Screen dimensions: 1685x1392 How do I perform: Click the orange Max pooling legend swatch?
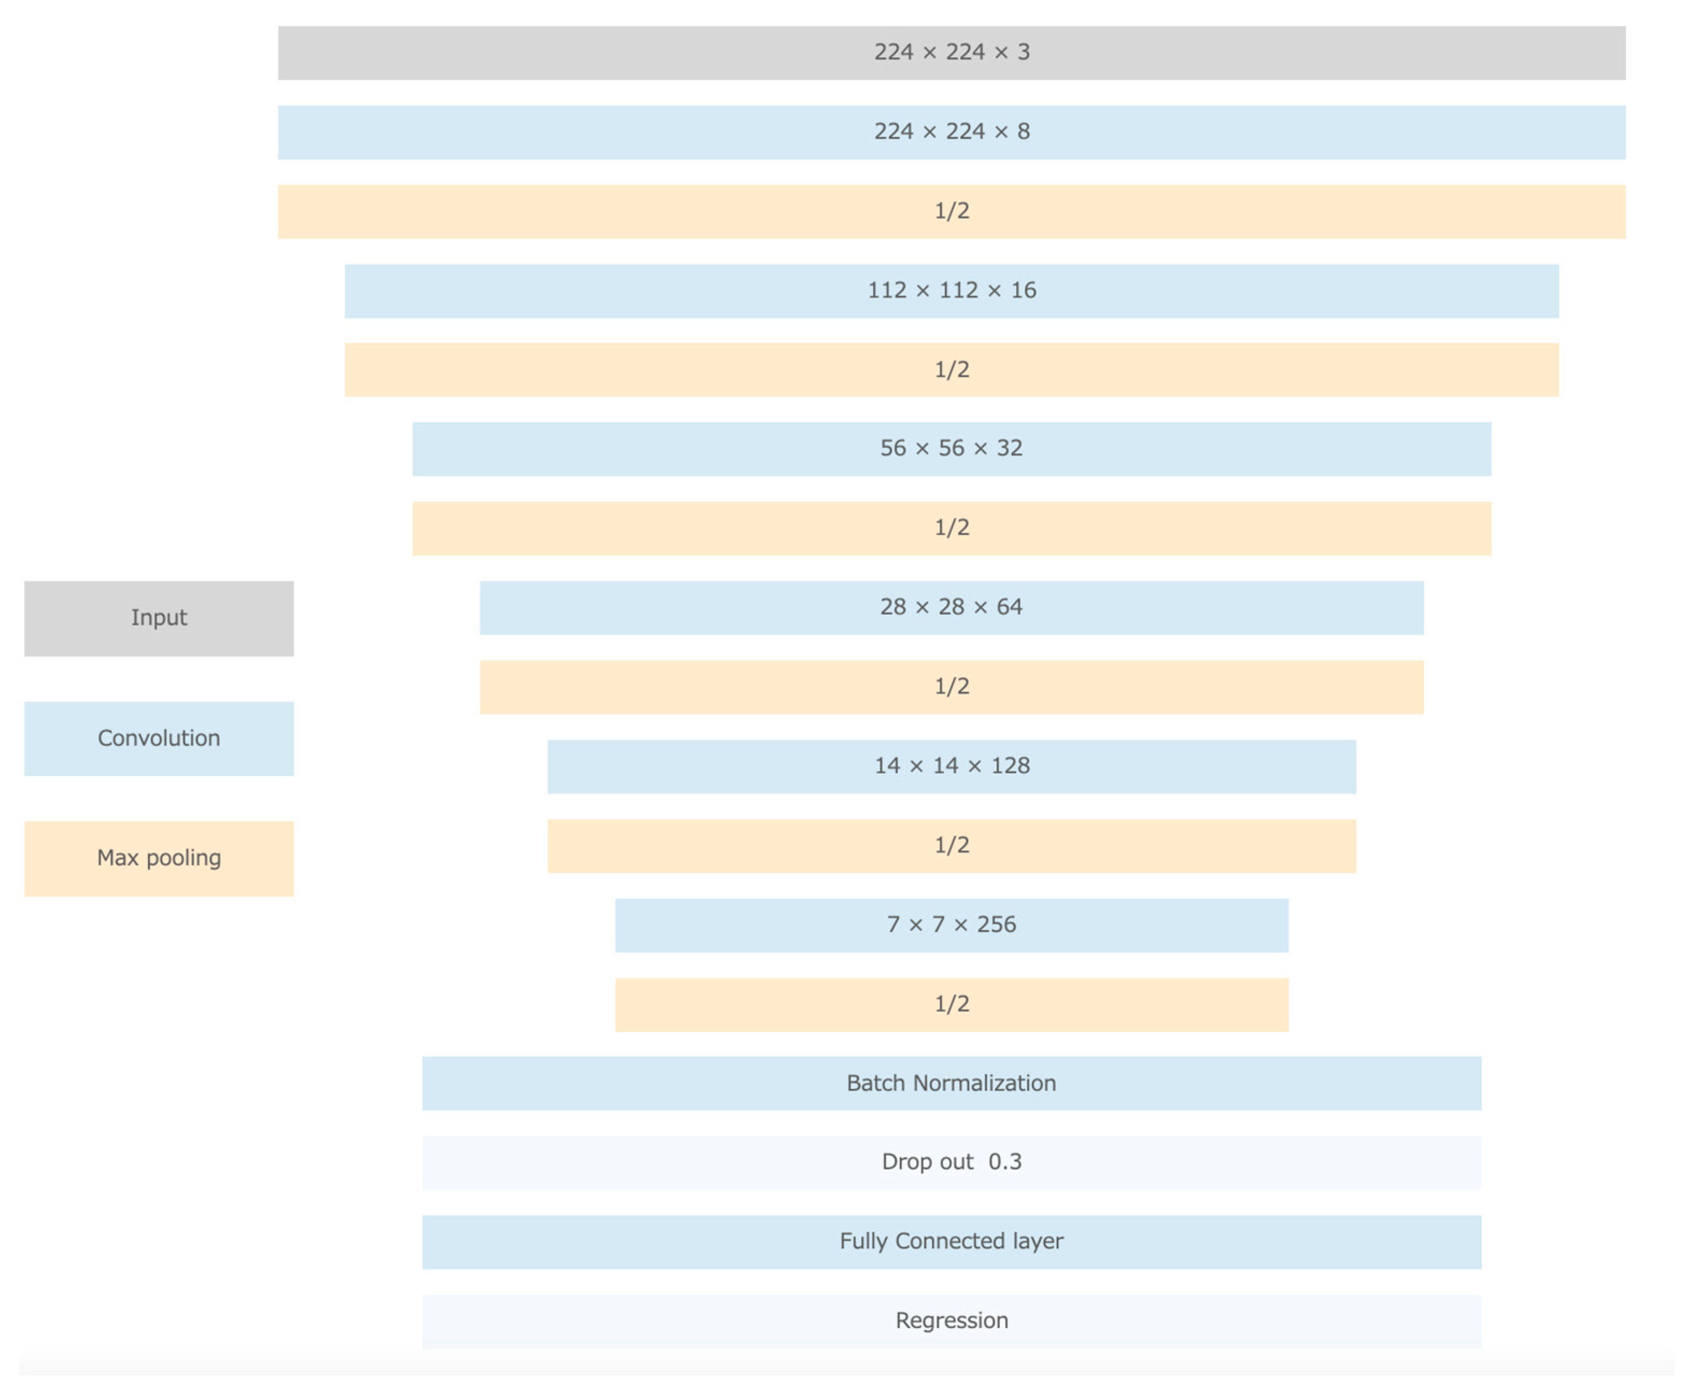coord(159,859)
